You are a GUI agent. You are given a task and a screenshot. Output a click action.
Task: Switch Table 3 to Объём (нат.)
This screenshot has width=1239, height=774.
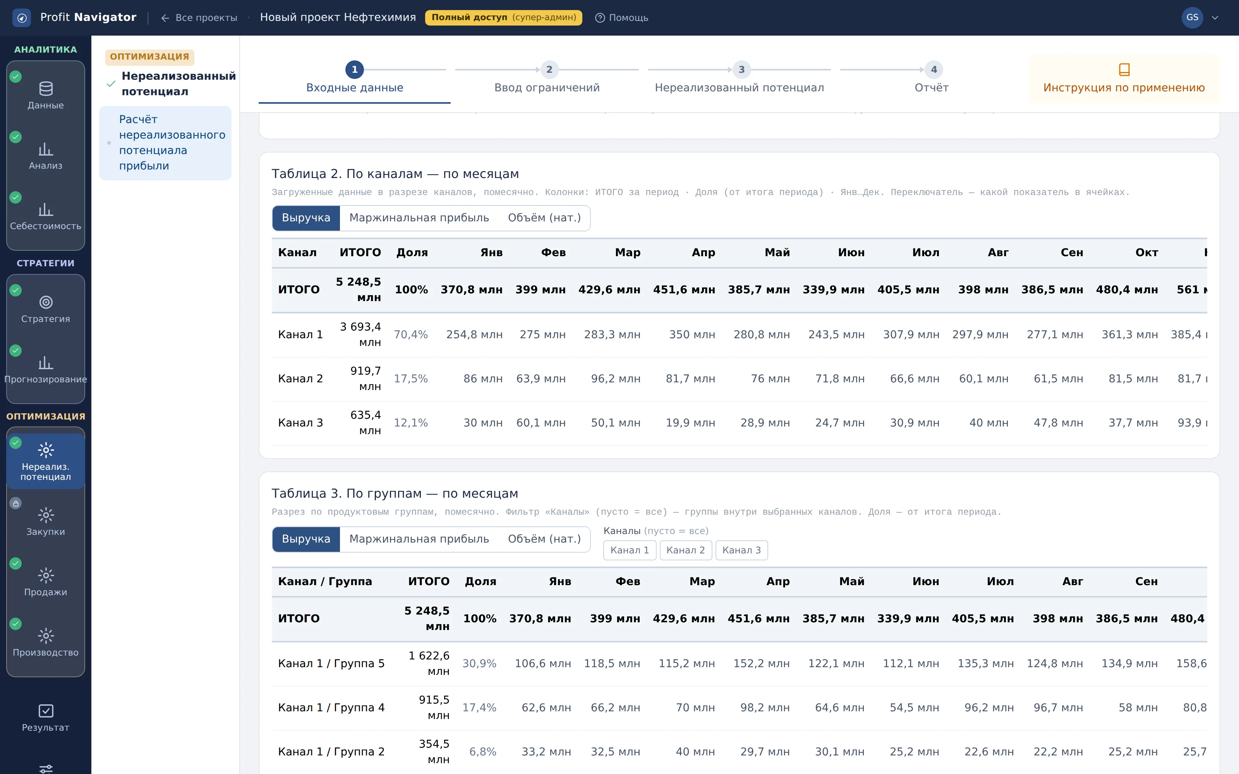coord(544,539)
